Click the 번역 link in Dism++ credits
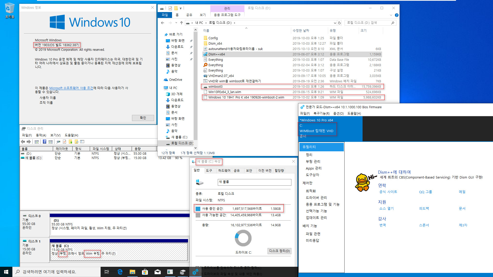Image resolution: width=493 pixels, height=277 pixels. coord(383,225)
